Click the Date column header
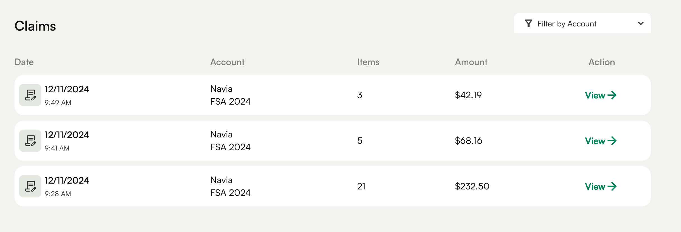Screen dimensions: 681x232 pos(25,62)
